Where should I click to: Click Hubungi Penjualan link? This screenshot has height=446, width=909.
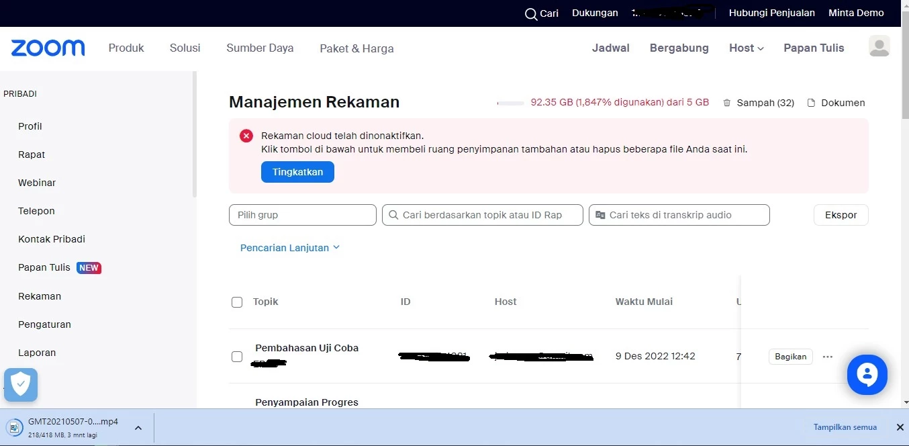click(x=772, y=13)
